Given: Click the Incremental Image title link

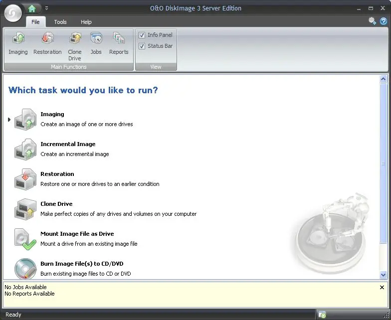Looking at the screenshot, I should pyautogui.click(x=68, y=144).
